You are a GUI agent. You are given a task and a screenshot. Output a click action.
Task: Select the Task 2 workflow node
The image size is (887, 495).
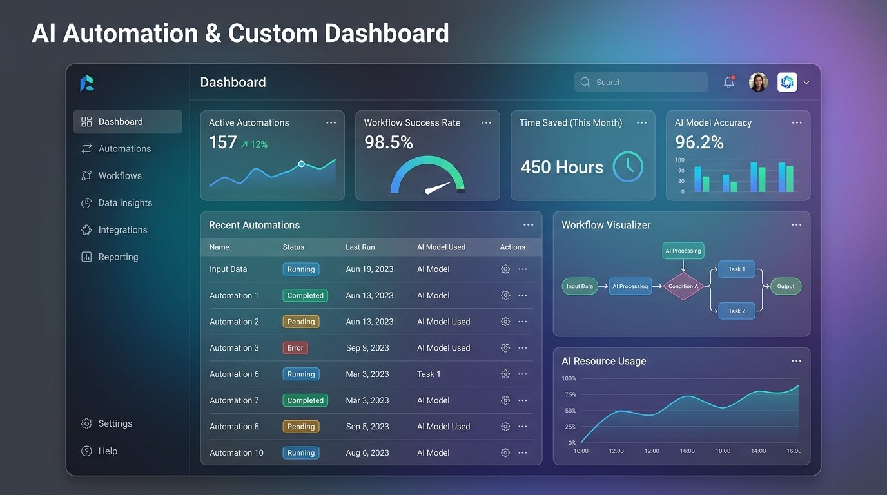point(737,311)
